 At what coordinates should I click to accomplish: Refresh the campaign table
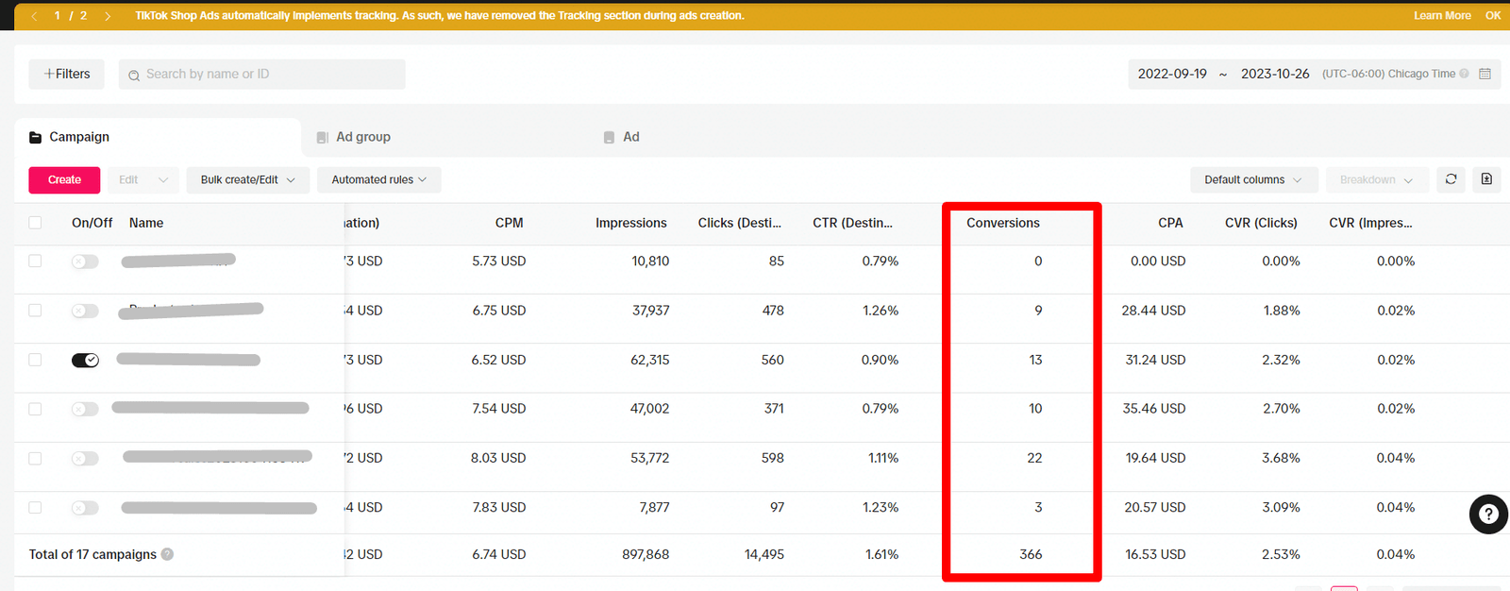point(1451,179)
